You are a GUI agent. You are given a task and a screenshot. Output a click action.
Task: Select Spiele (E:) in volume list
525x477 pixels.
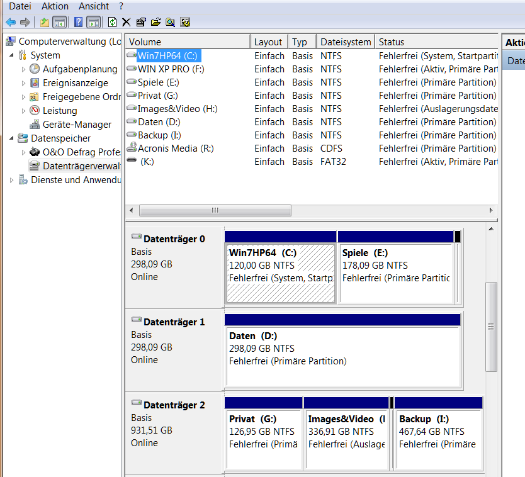coord(159,82)
